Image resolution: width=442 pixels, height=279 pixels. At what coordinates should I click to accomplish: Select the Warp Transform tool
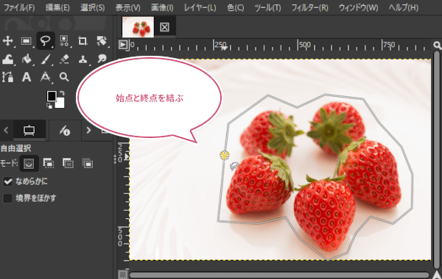pos(7,59)
